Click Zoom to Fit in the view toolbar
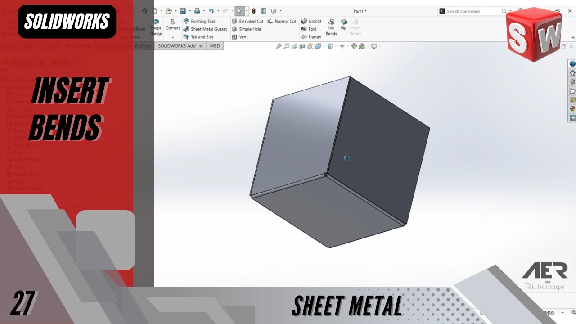Viewport: 576px width, 324px height. click(279, 46)
